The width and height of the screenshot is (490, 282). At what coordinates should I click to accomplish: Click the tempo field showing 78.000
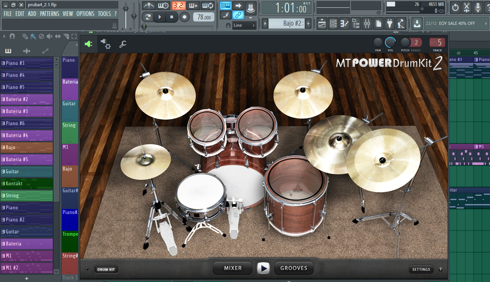pos(204,17)
